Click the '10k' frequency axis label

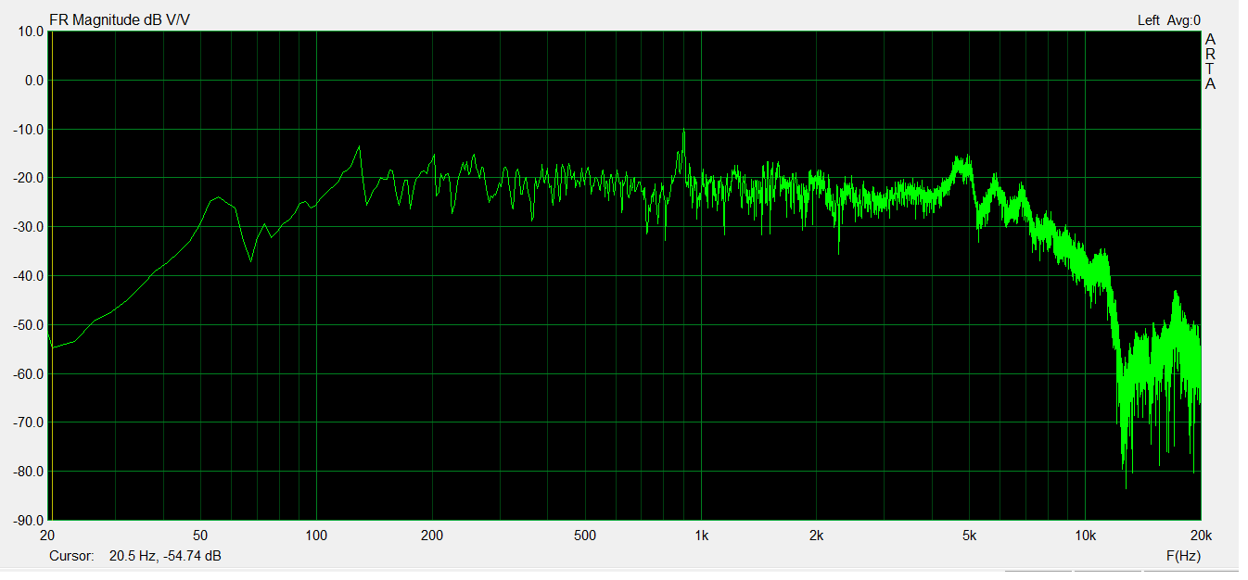click(1085, 536)
